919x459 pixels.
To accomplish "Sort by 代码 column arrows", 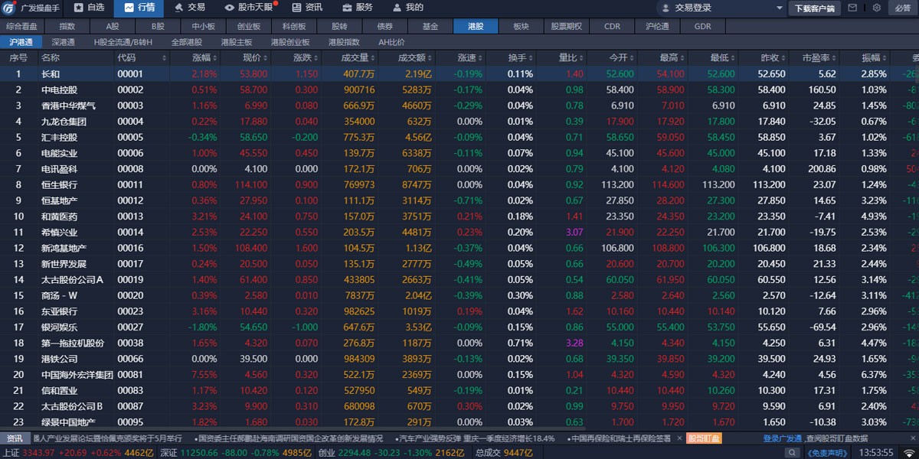I will coord(164,58).
